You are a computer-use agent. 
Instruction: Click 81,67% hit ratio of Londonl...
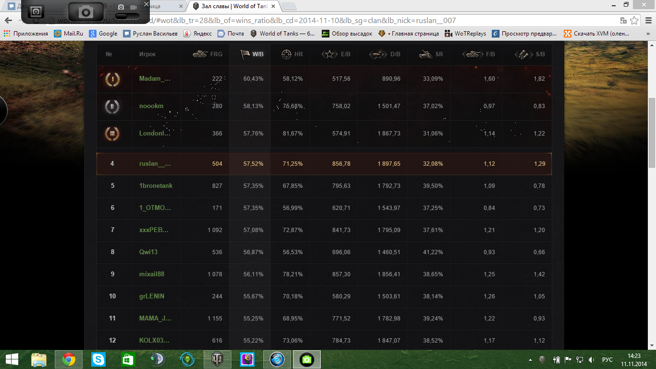(293, 134)
